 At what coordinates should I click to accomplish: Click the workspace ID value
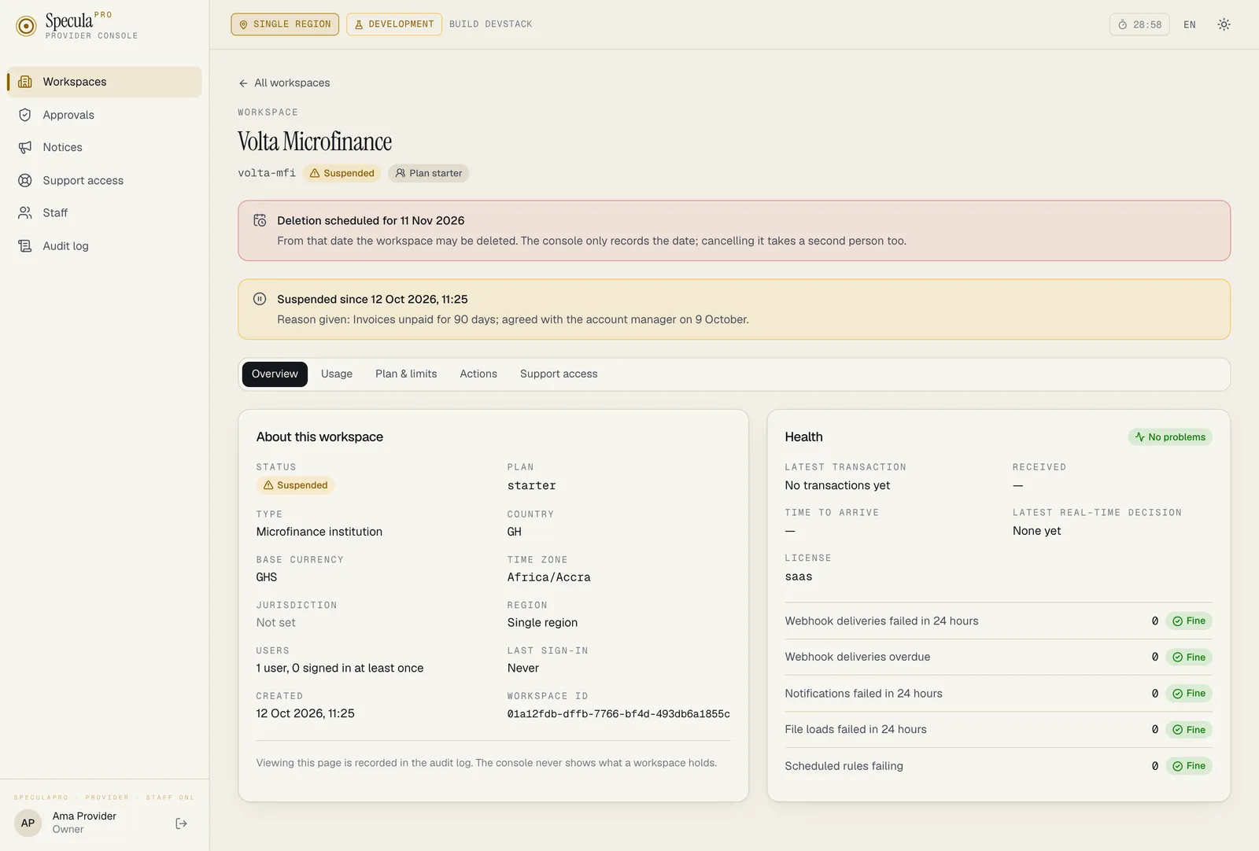click(618, 714)
